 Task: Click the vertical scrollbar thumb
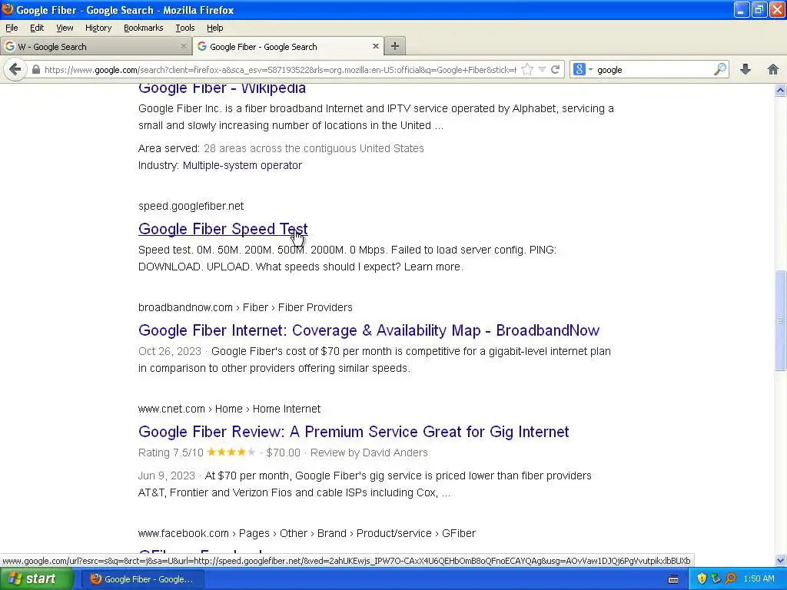tap(780, 320)
